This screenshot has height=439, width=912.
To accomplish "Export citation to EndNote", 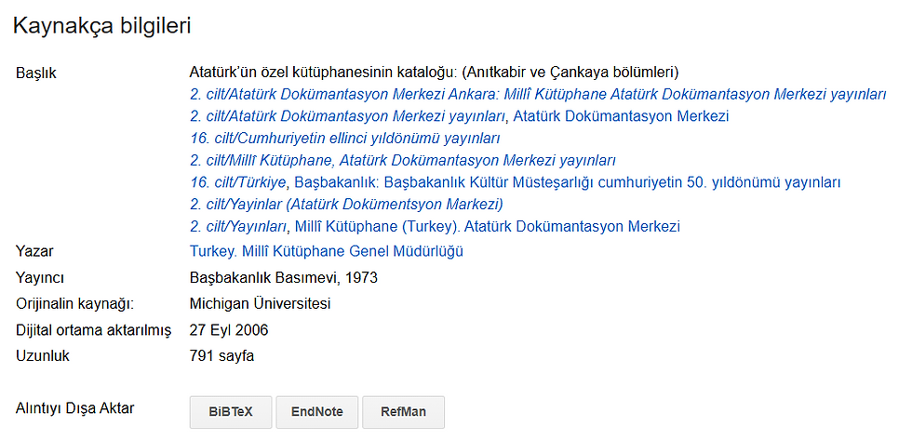I will pos(316,411).
